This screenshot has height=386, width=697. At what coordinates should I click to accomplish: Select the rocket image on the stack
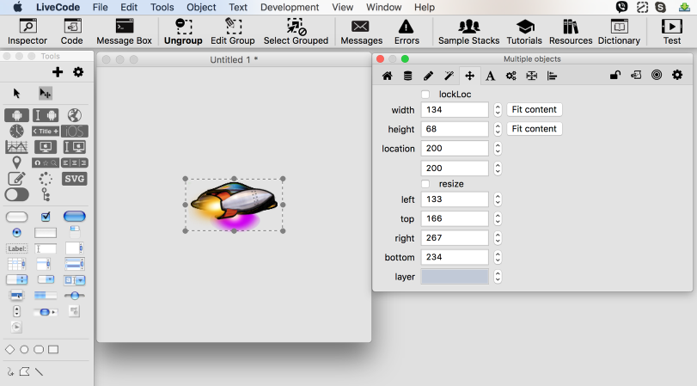pyautogui.click(x=235, y=205)
